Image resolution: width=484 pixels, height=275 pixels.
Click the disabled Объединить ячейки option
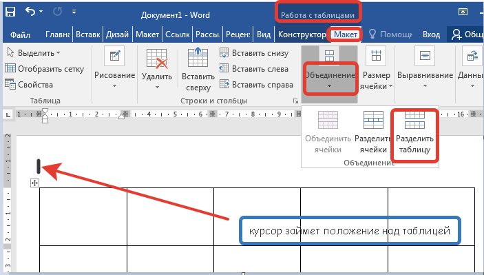[x=328, y=132]
